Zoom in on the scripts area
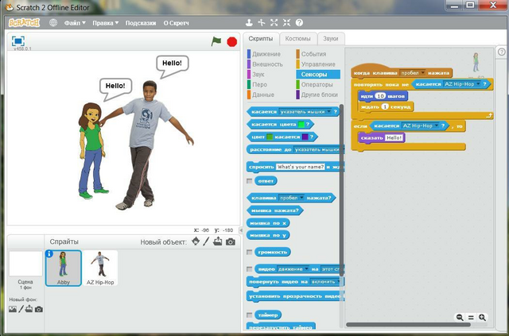 (483, 317)
